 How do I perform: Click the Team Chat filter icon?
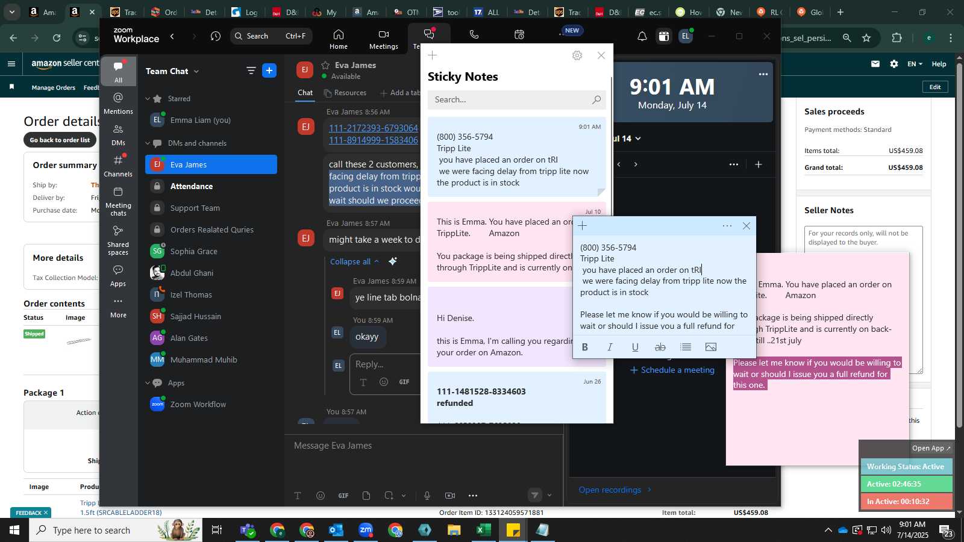point(251,71)
